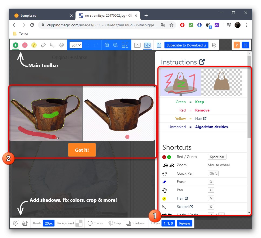The image size is (261, 238).
Task: Click the S key for Scalpel shortcut
Action: [211, 207]
